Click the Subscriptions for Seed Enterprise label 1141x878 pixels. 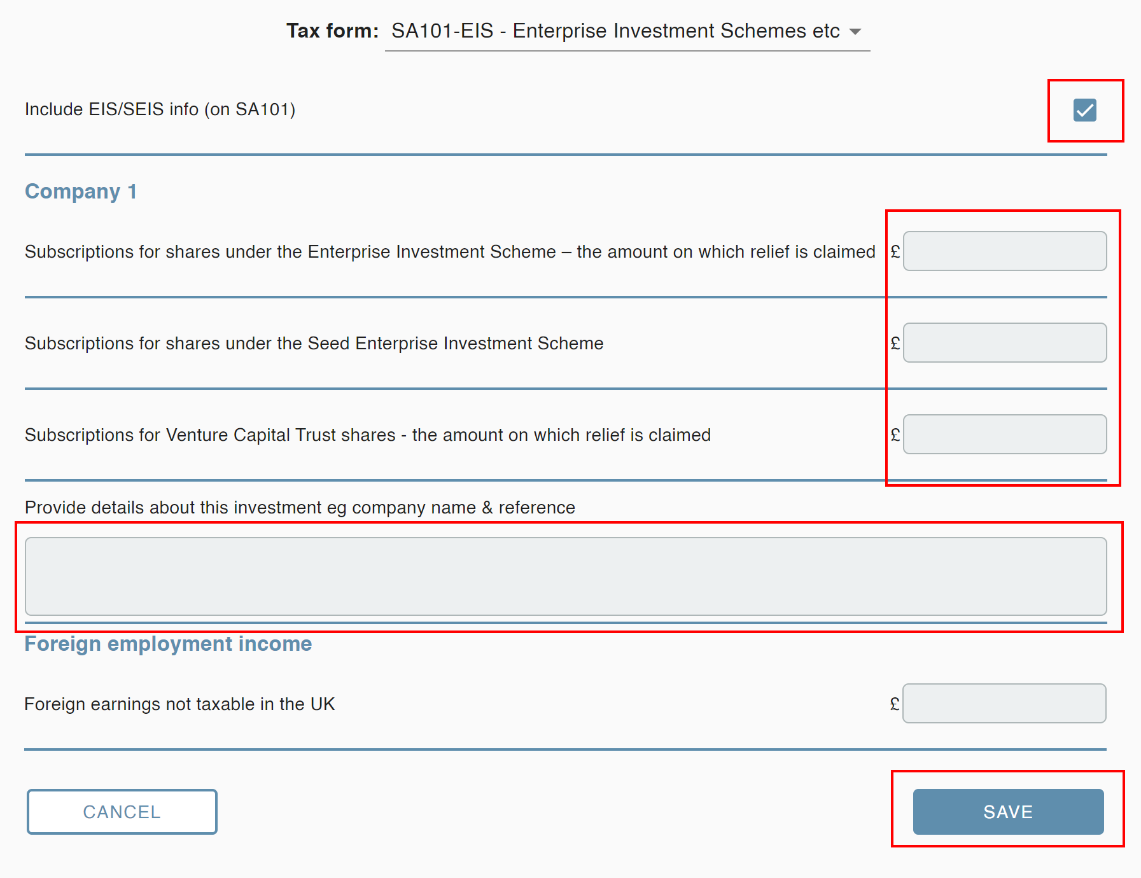[313, 343]
